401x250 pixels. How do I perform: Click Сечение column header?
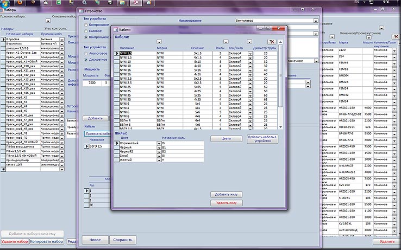pyautogui.click(x=197, y=48)
